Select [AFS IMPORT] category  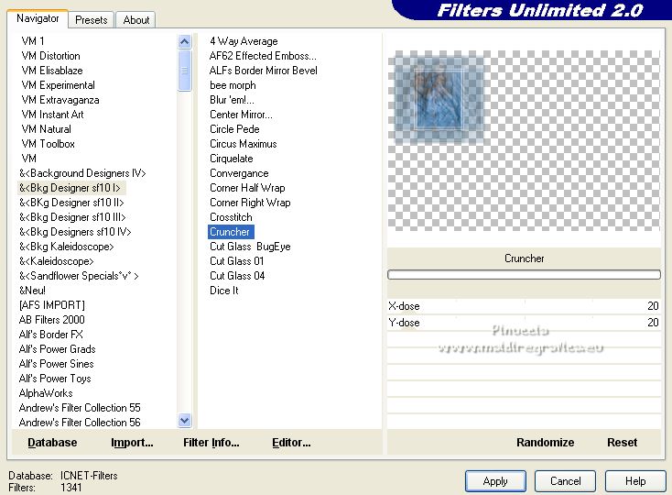click(52, 305)
